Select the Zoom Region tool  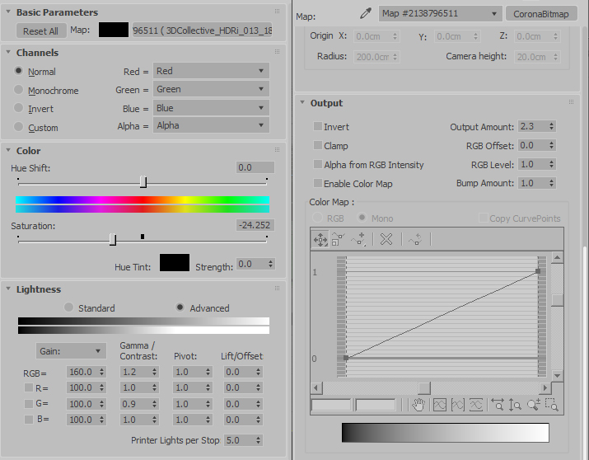(x=552, y=405)
